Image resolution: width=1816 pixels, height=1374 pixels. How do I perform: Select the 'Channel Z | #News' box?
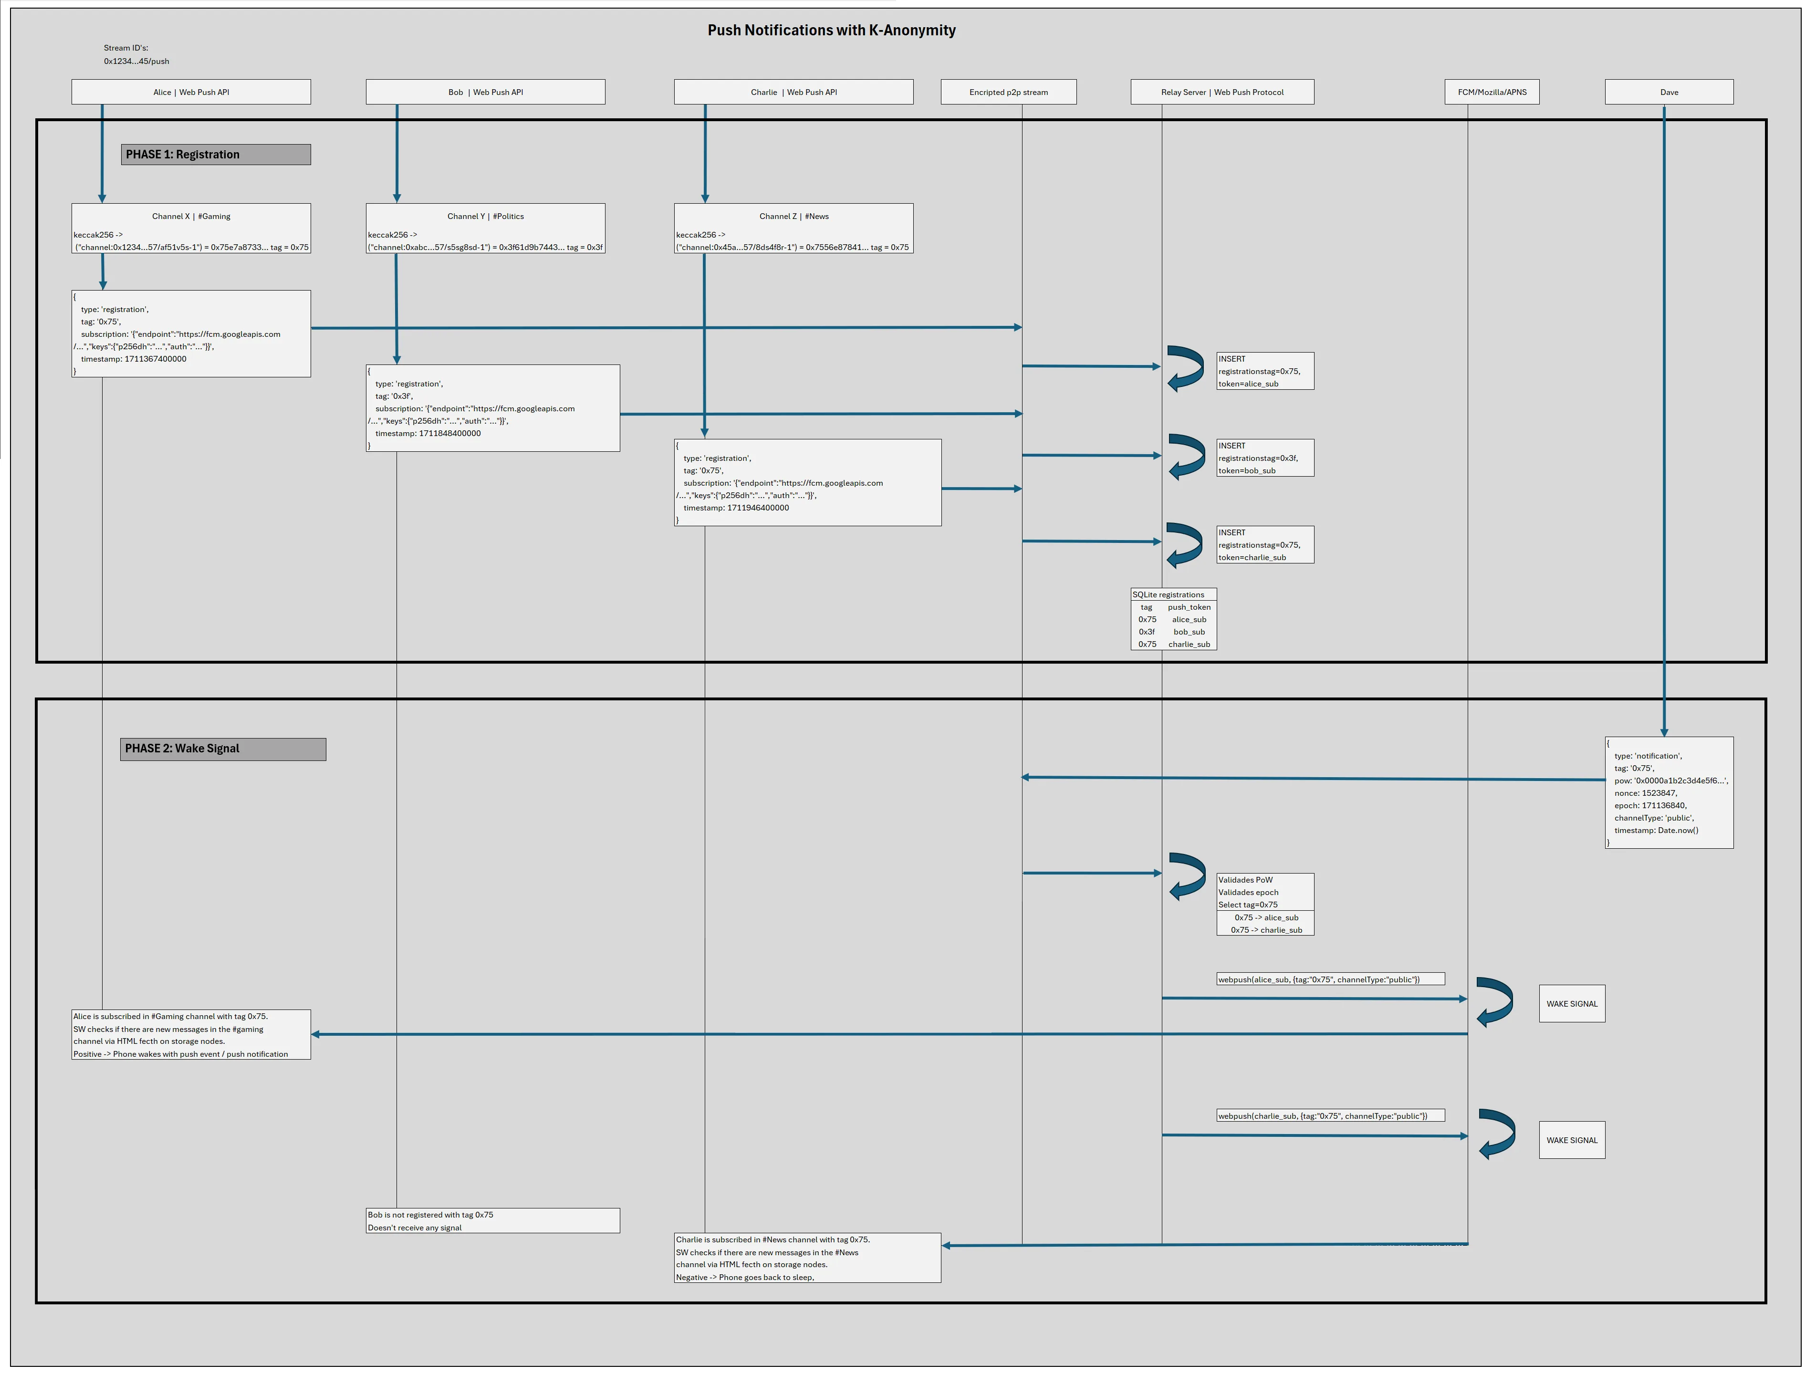point(794,228)
